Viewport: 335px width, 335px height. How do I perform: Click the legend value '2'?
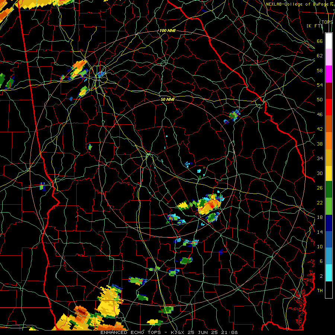coord(321,276)
